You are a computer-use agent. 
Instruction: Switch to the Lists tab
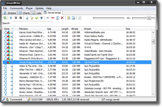[x=37, y=13]
